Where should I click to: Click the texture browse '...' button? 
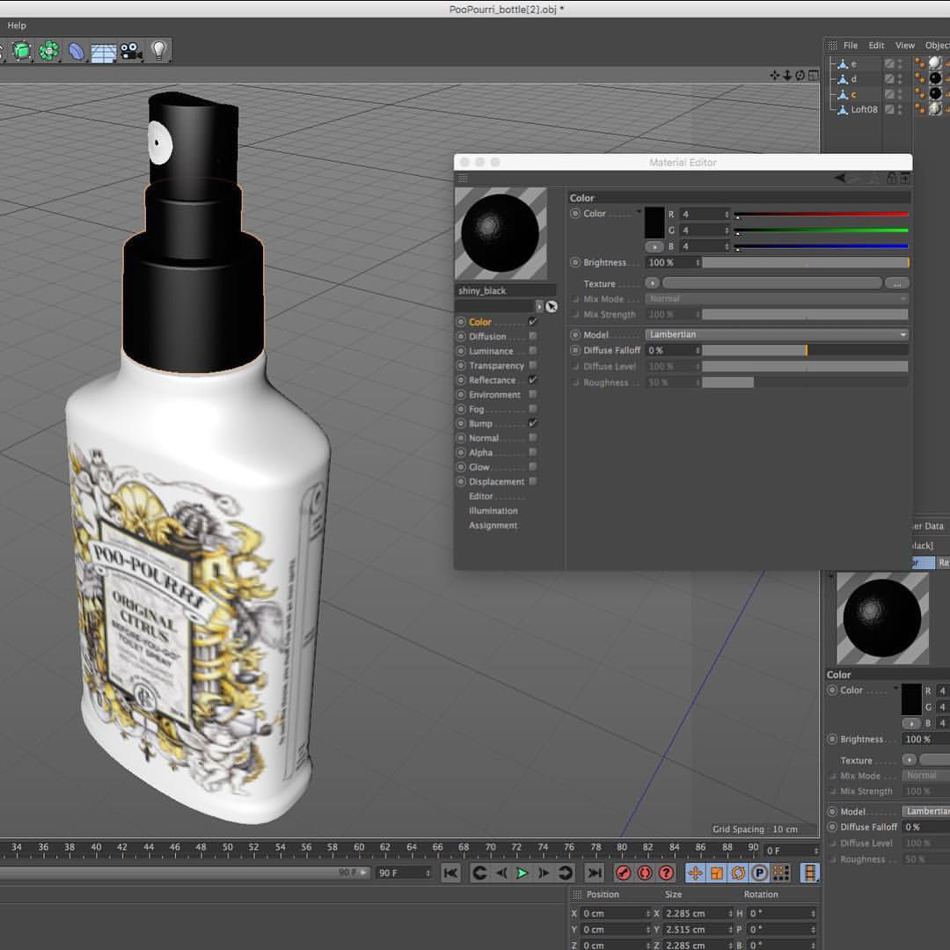[x=896, y=283]
